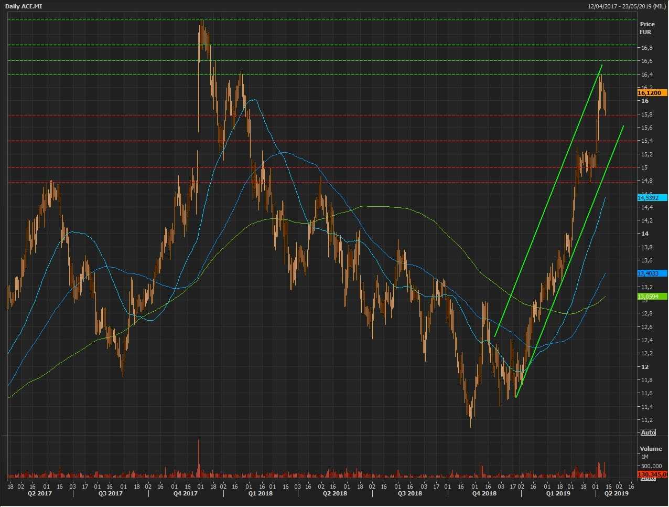
Task: Open the date range label 12/04/2017 - 23/05/2019
Action: point(627,6)
